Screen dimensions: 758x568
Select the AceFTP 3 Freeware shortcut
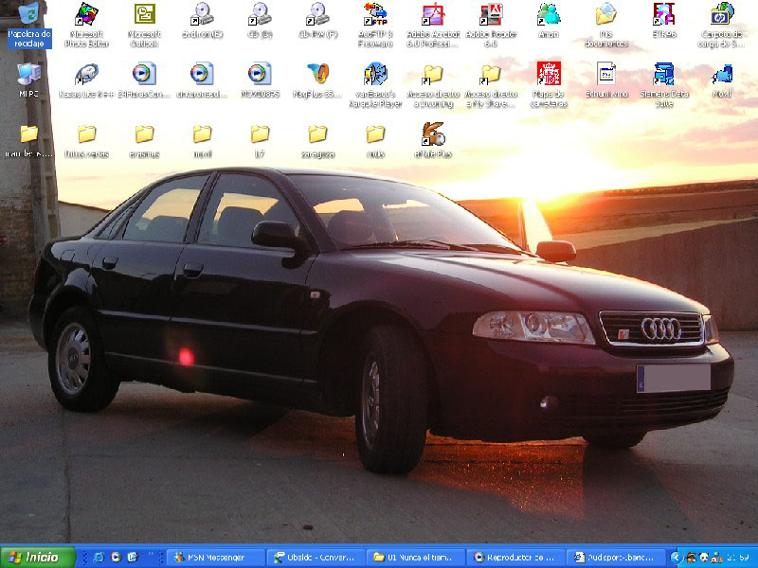tap(375, 25)
